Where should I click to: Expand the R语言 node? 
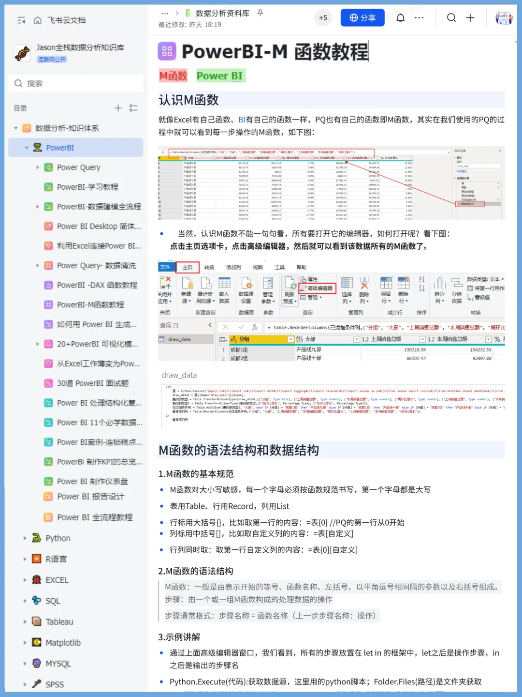point(25,559)
